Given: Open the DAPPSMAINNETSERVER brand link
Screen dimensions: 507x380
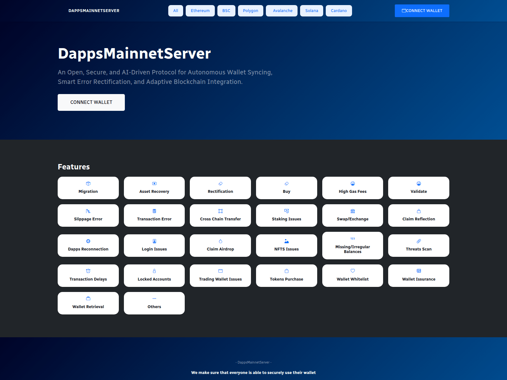Looking at the screenshot, I should point(94,11).
